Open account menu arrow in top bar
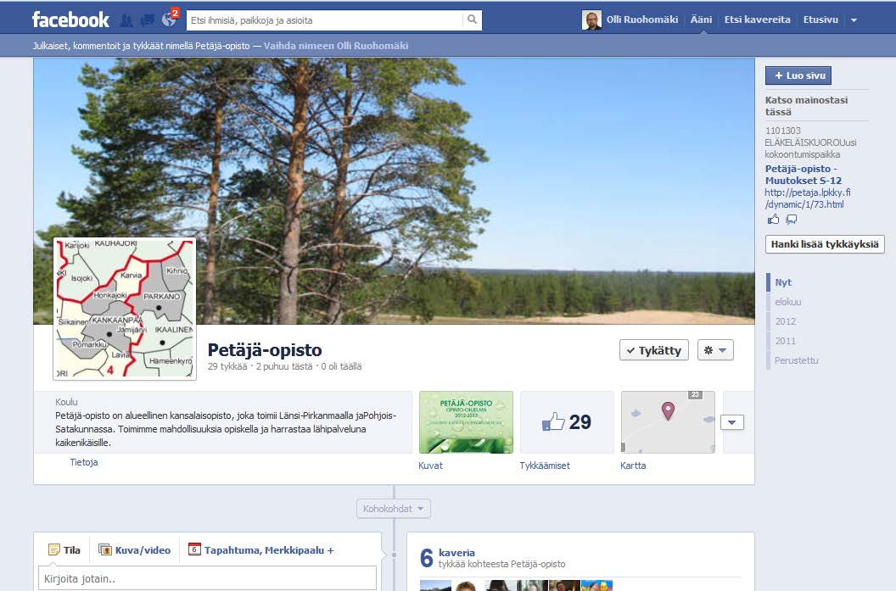 (854, 20)
